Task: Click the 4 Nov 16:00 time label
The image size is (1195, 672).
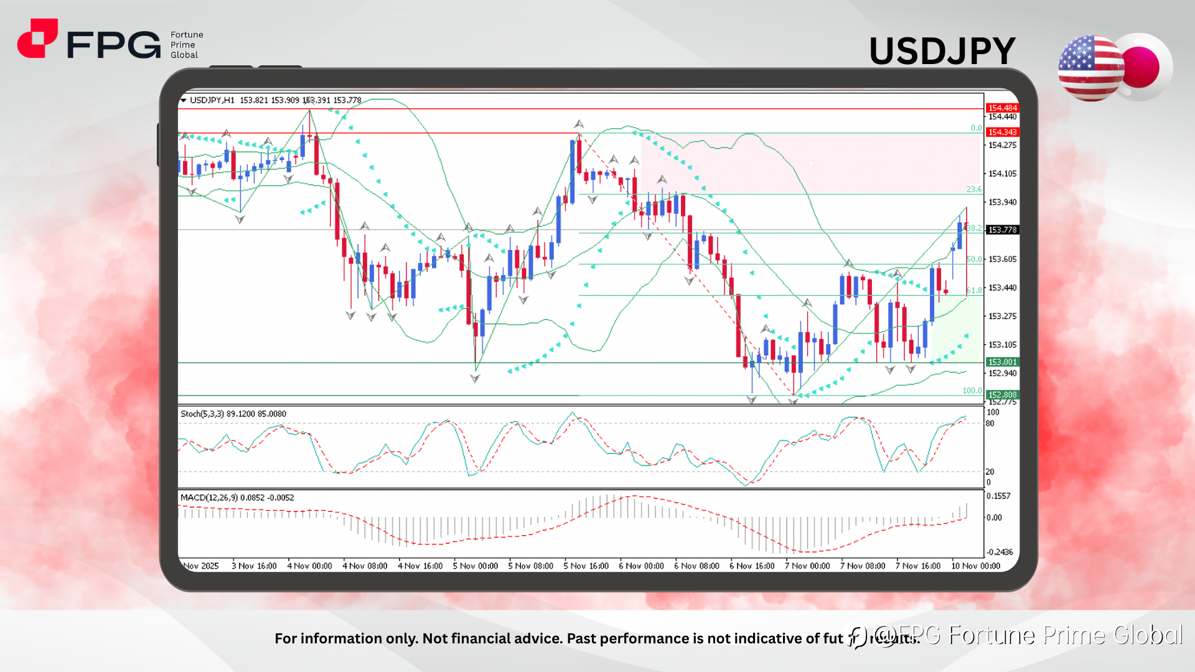Action: click(x=420, y=566)
